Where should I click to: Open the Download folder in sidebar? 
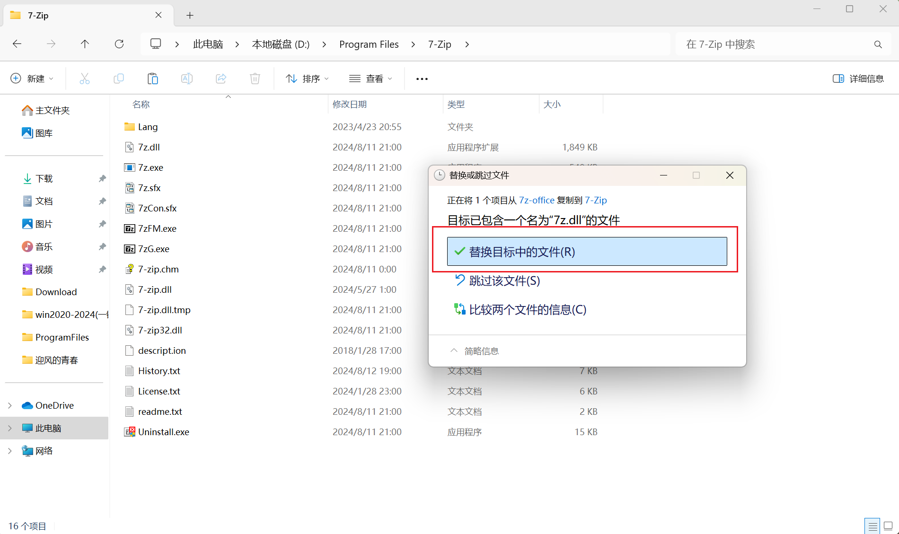50,292
